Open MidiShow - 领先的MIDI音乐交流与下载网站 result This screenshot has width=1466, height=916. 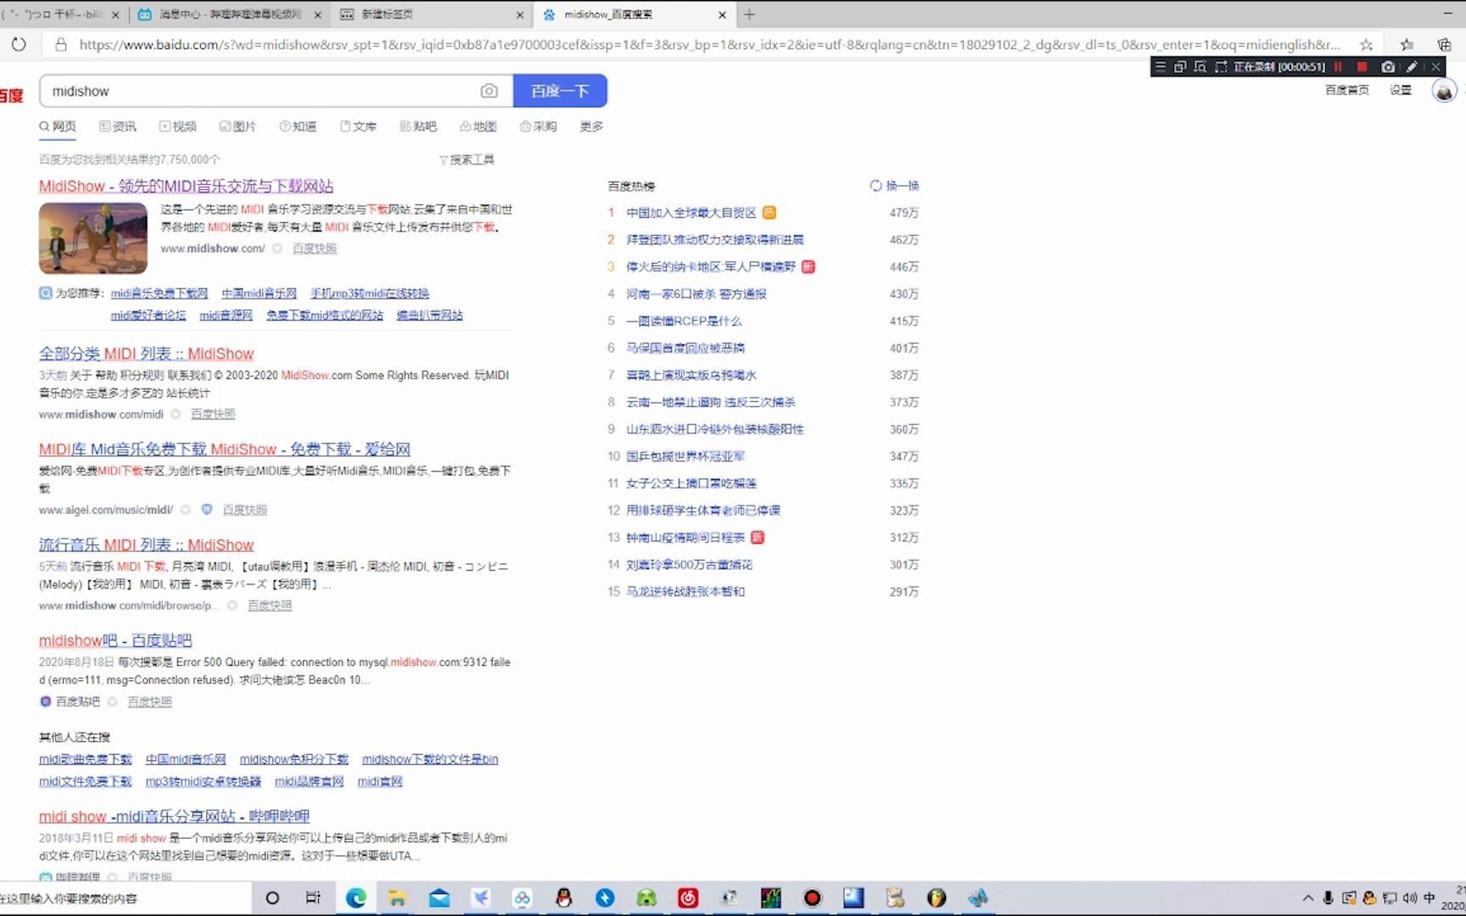tap(186, 186)
